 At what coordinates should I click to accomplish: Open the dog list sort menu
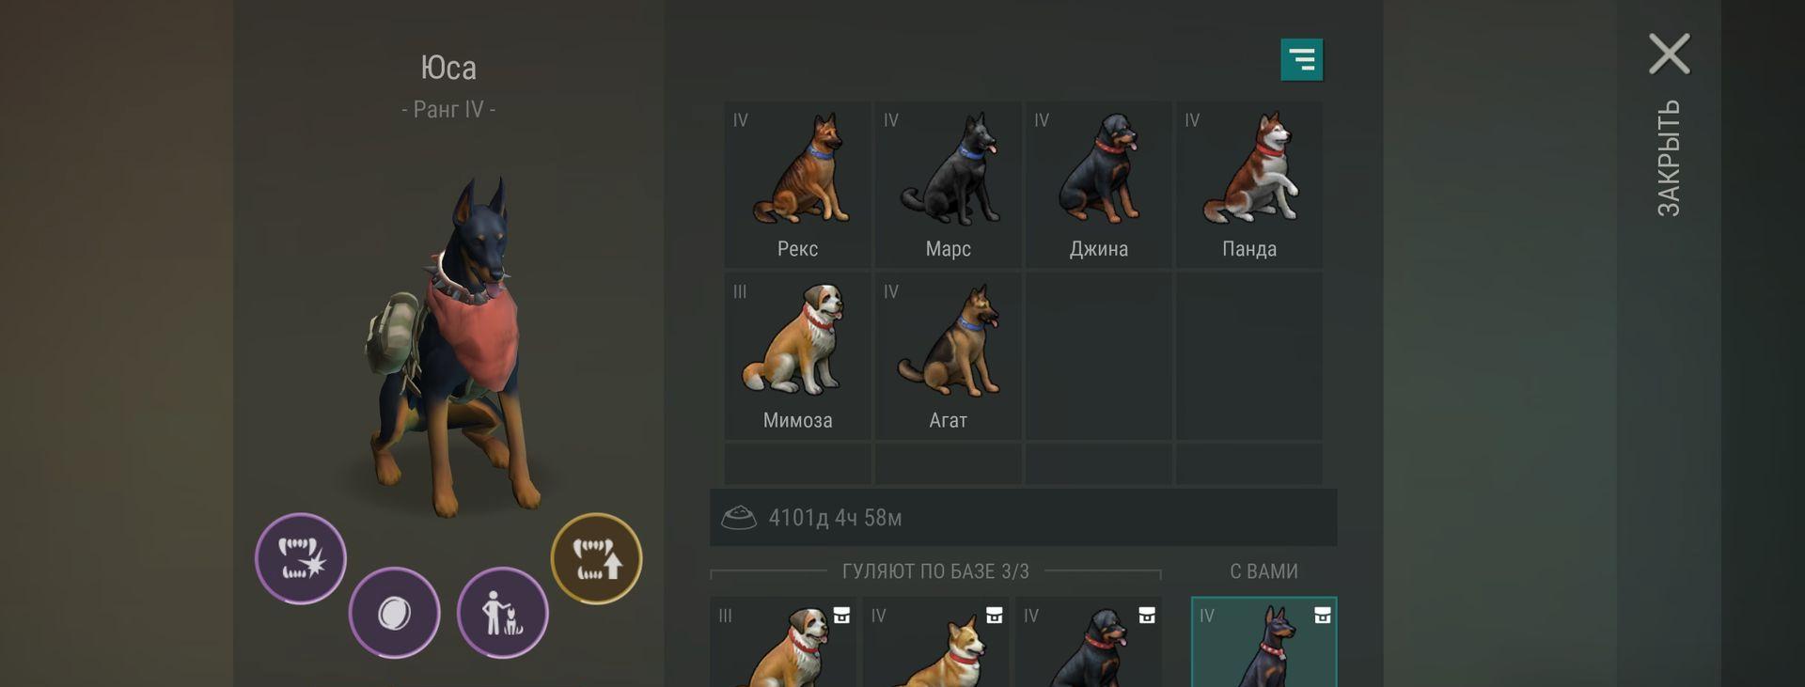[x=1301, y=60]
